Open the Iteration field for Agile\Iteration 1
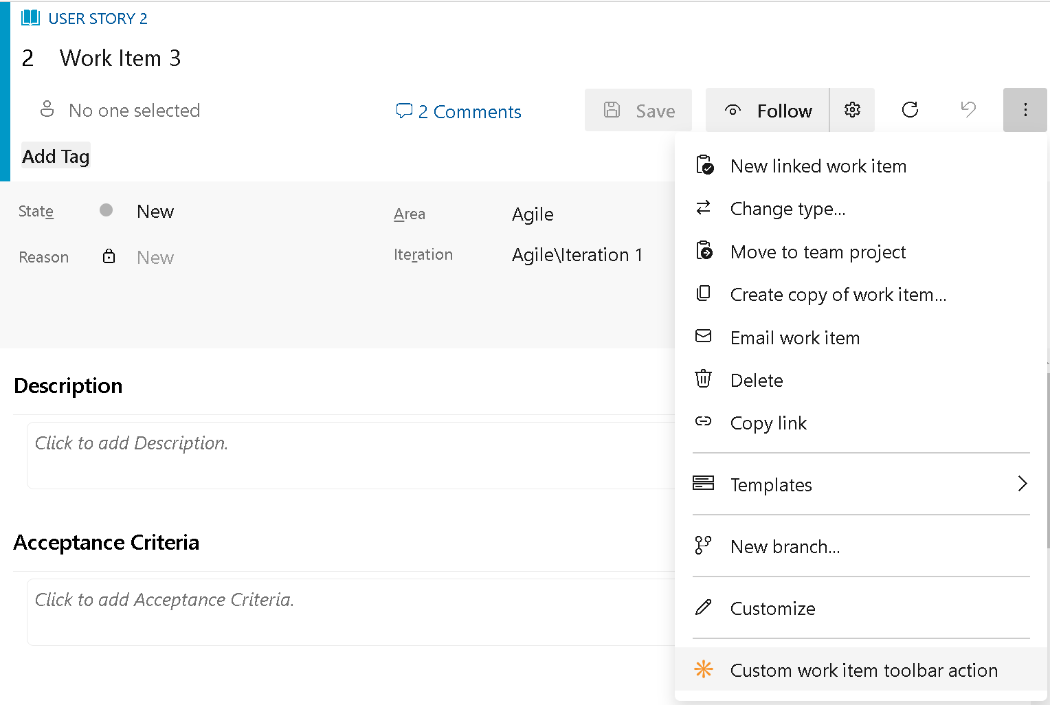This screenshot has height=705, width=1050. click(577, 254)
